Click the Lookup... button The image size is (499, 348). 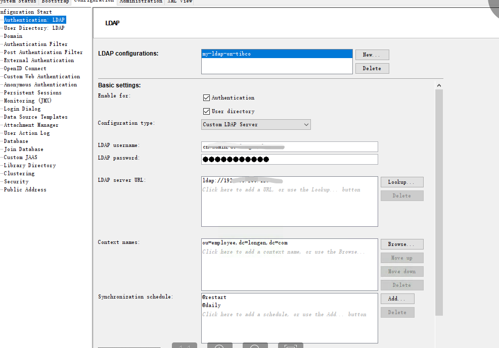click(x=402, y=182)
